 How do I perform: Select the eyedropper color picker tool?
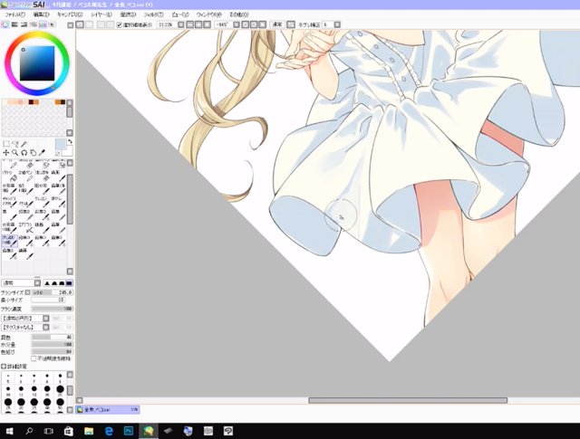point(42,152)
